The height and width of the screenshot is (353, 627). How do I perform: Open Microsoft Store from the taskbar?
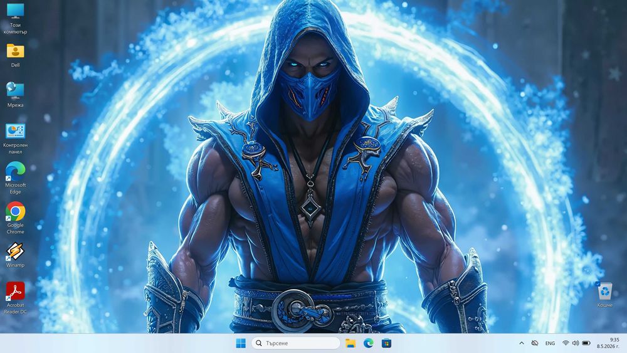[x=386, y=343]
